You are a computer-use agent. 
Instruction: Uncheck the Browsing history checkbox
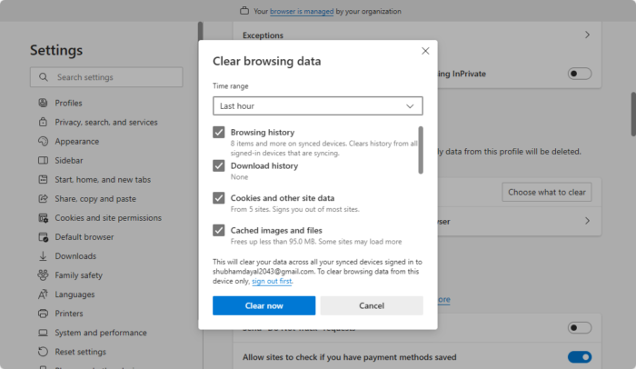pos(219,132)
